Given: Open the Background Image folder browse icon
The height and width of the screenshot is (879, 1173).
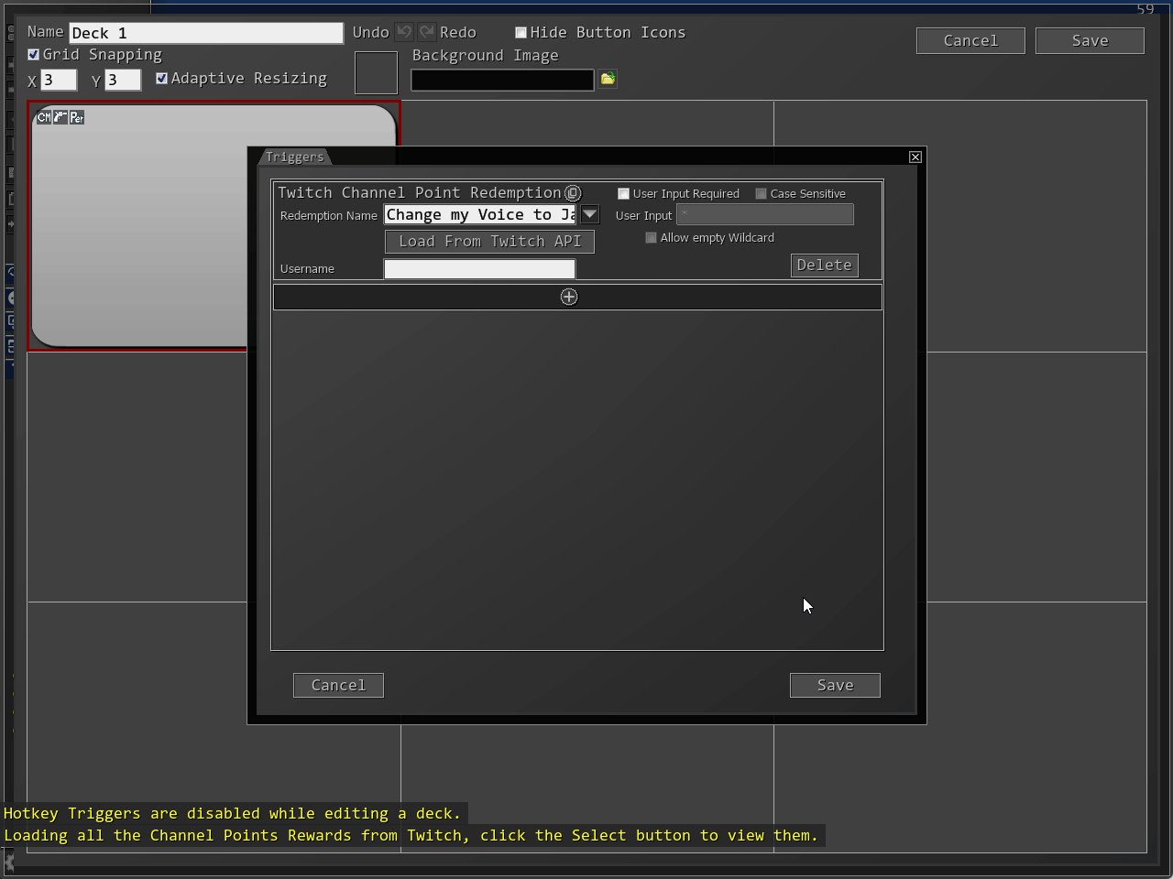Looking at the screenshot, I should 608,80.
